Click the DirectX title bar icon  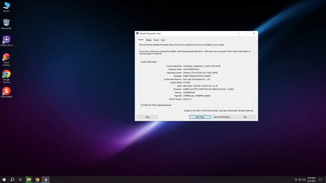tap(138, 34)
